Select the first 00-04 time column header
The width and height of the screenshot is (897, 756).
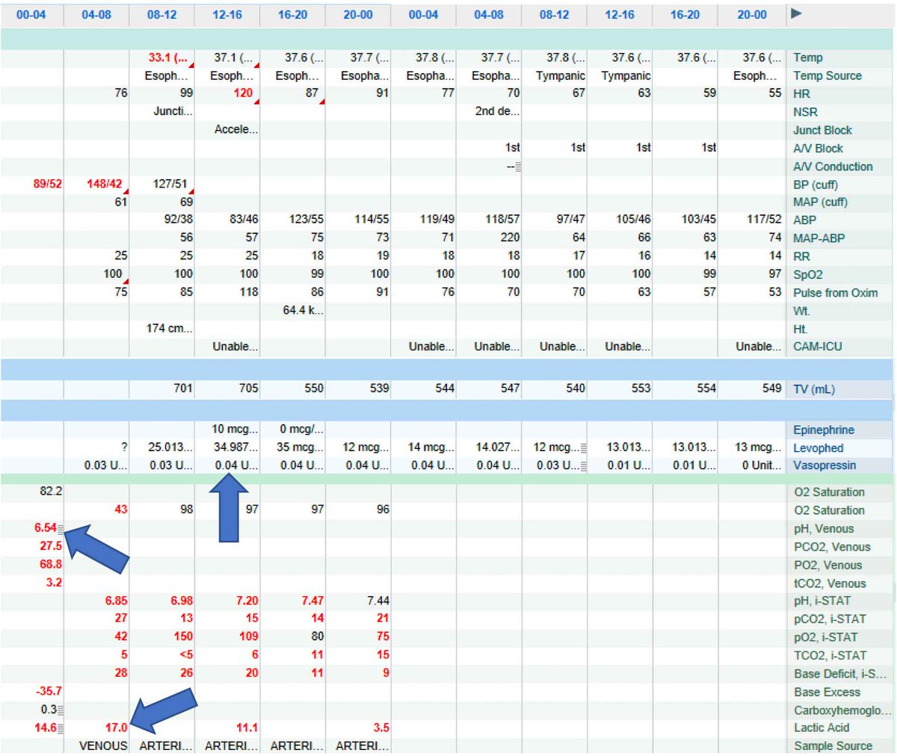(x=31, y=14)
